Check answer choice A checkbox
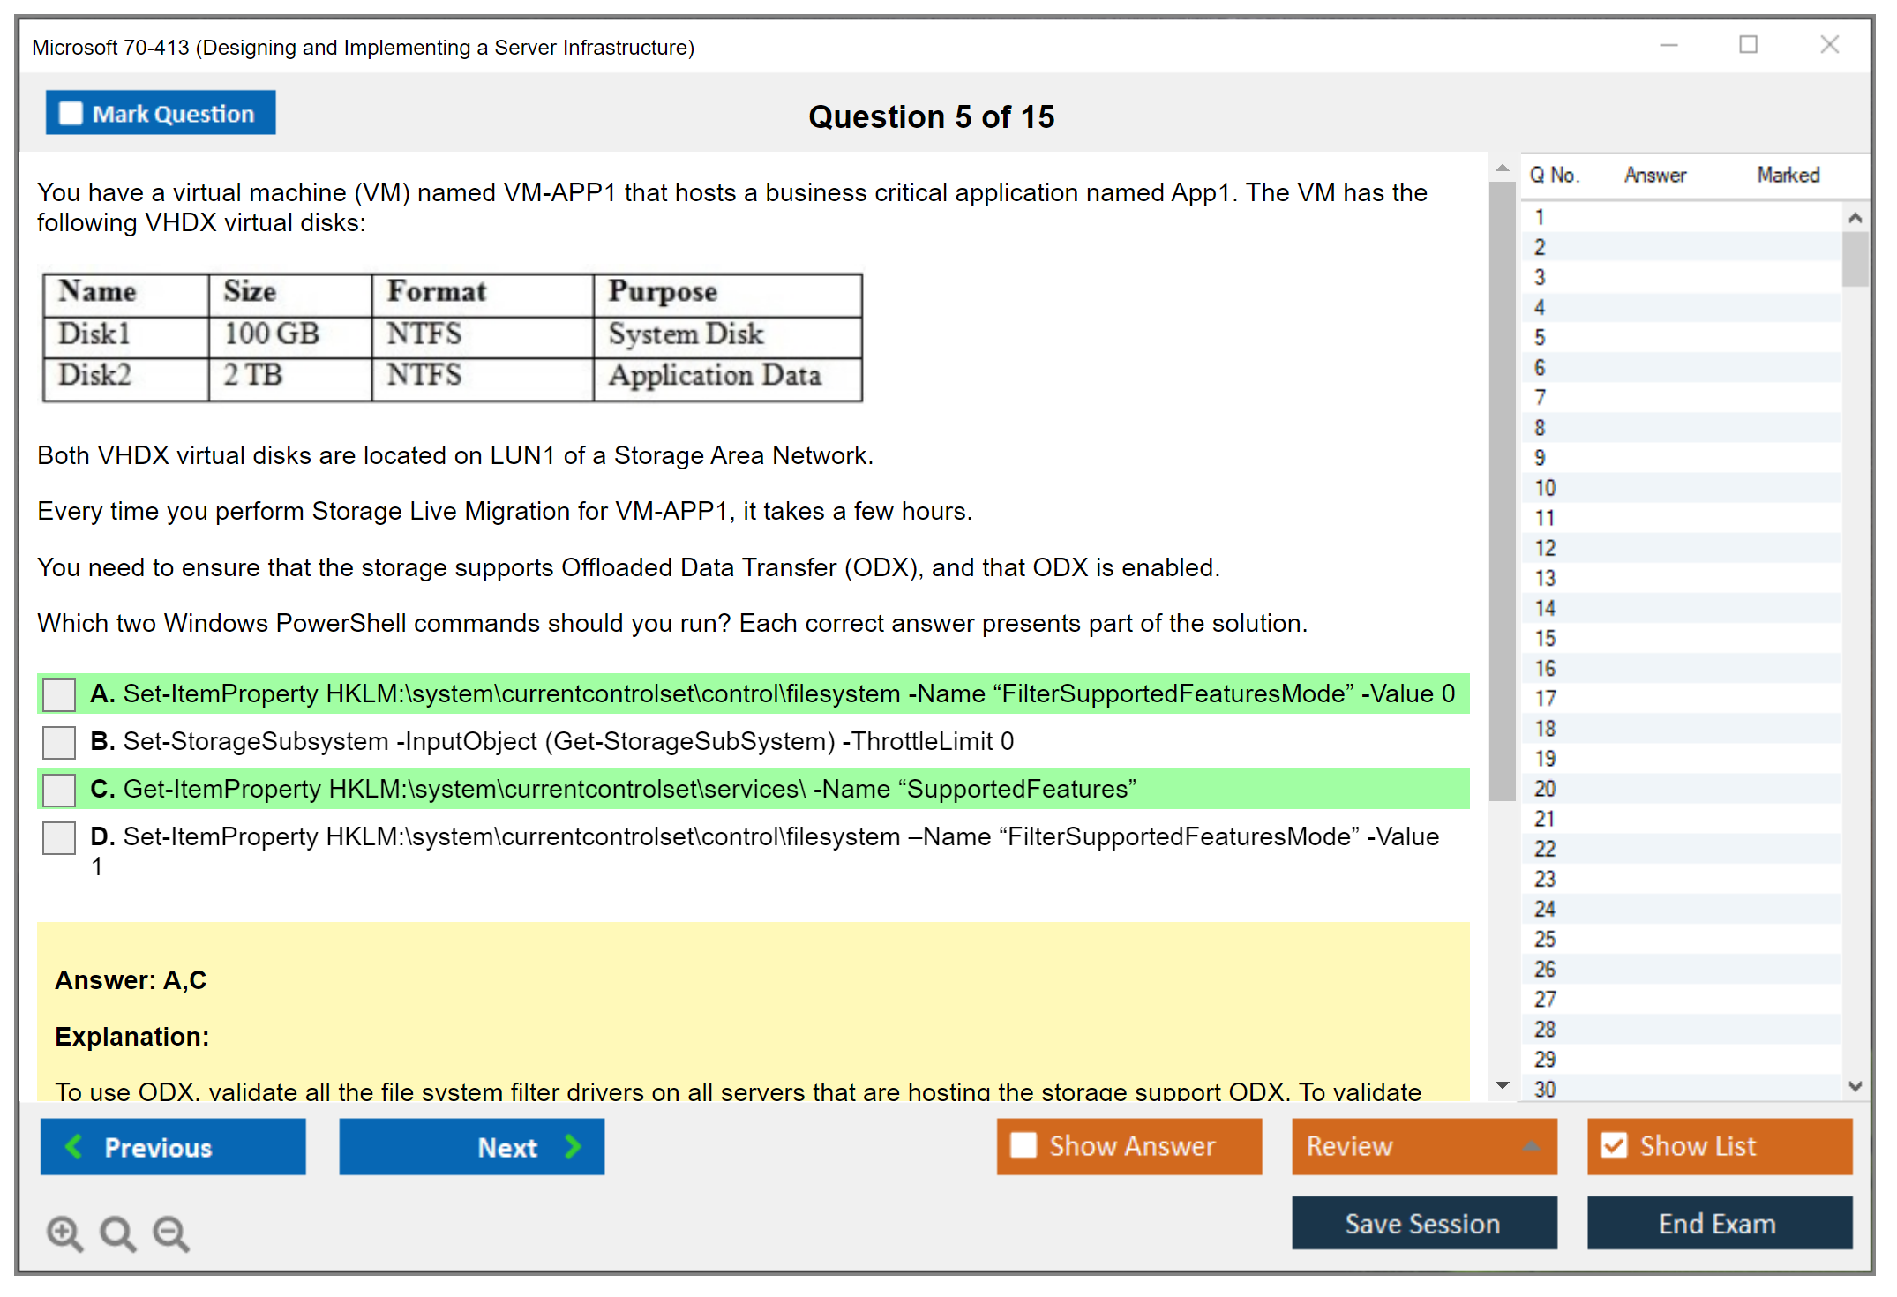This screenshot has height=1297, width=1897. pos(58,694)
